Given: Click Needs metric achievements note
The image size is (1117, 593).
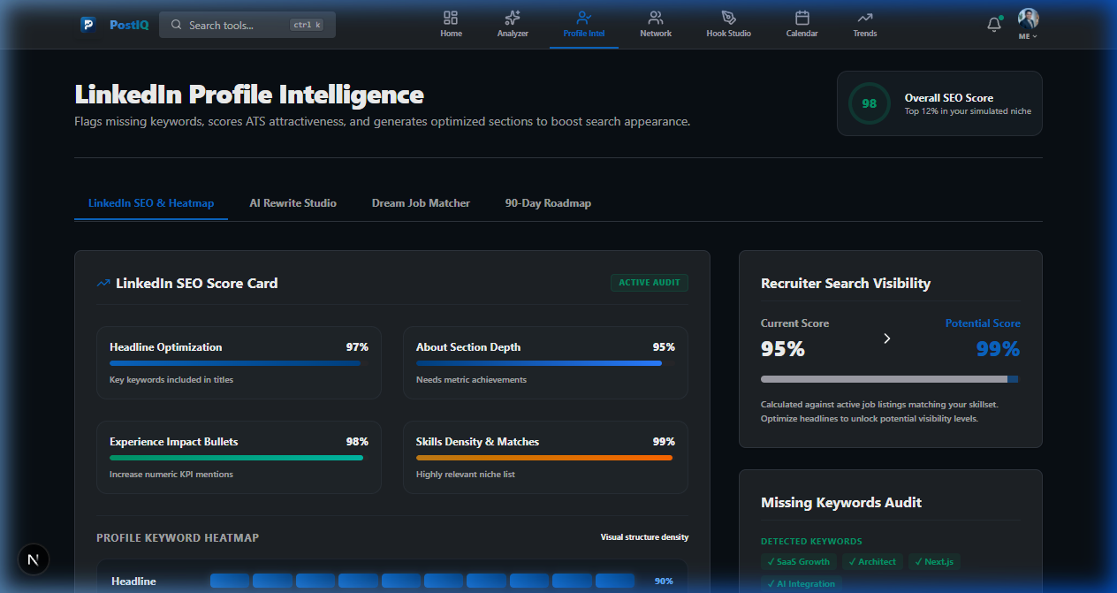Looking at the screenshot, I should tap(471, 380).
